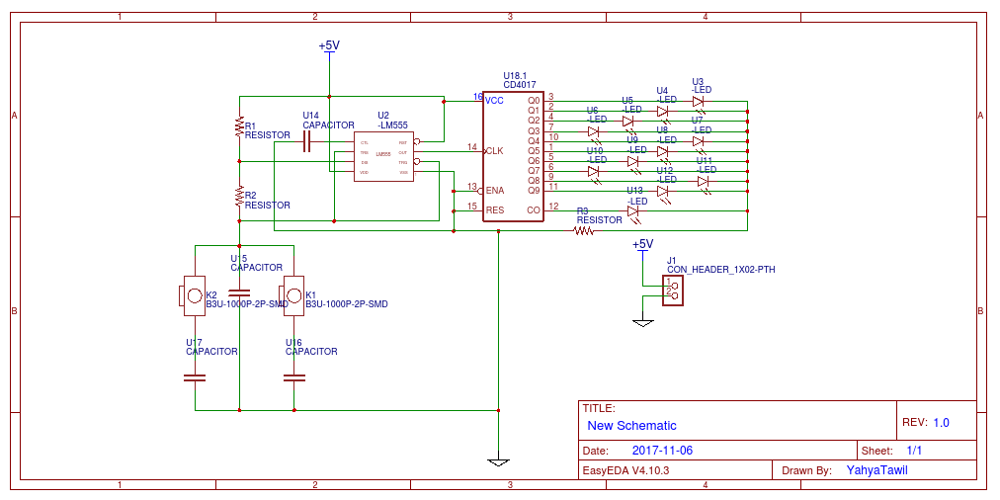The image size is (1000, 500).
Task: Select the K1 push button symbol
Action: click(292, 295)
